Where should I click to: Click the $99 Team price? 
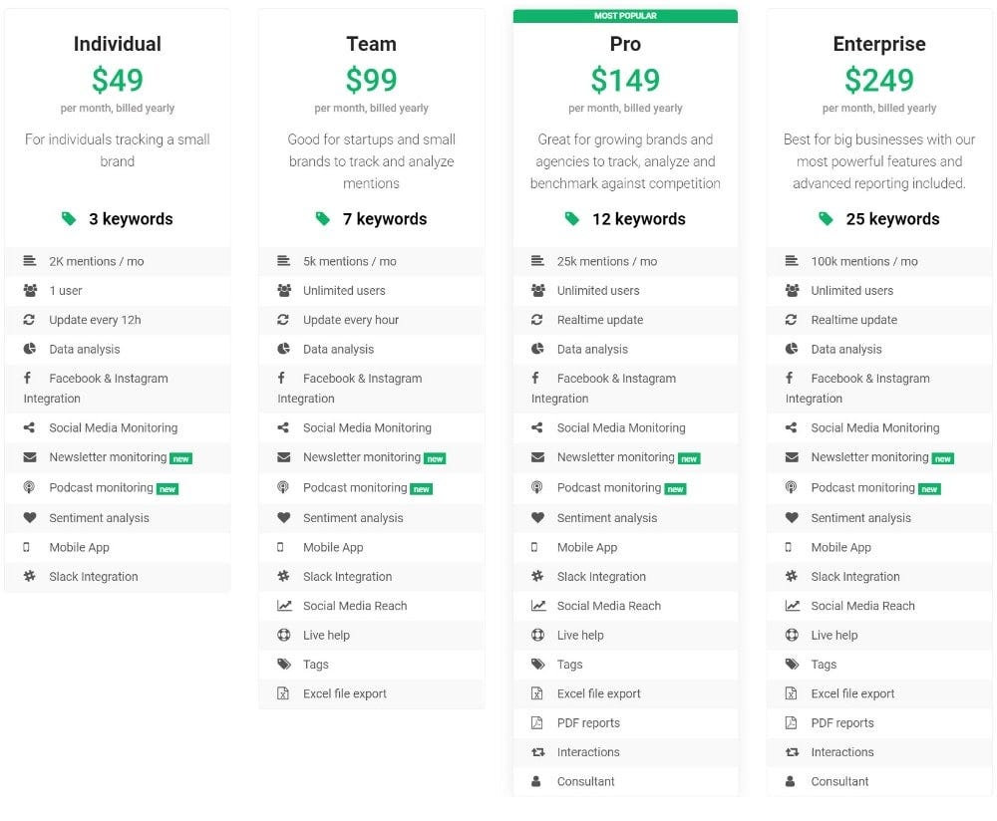[x=371, y=80]
